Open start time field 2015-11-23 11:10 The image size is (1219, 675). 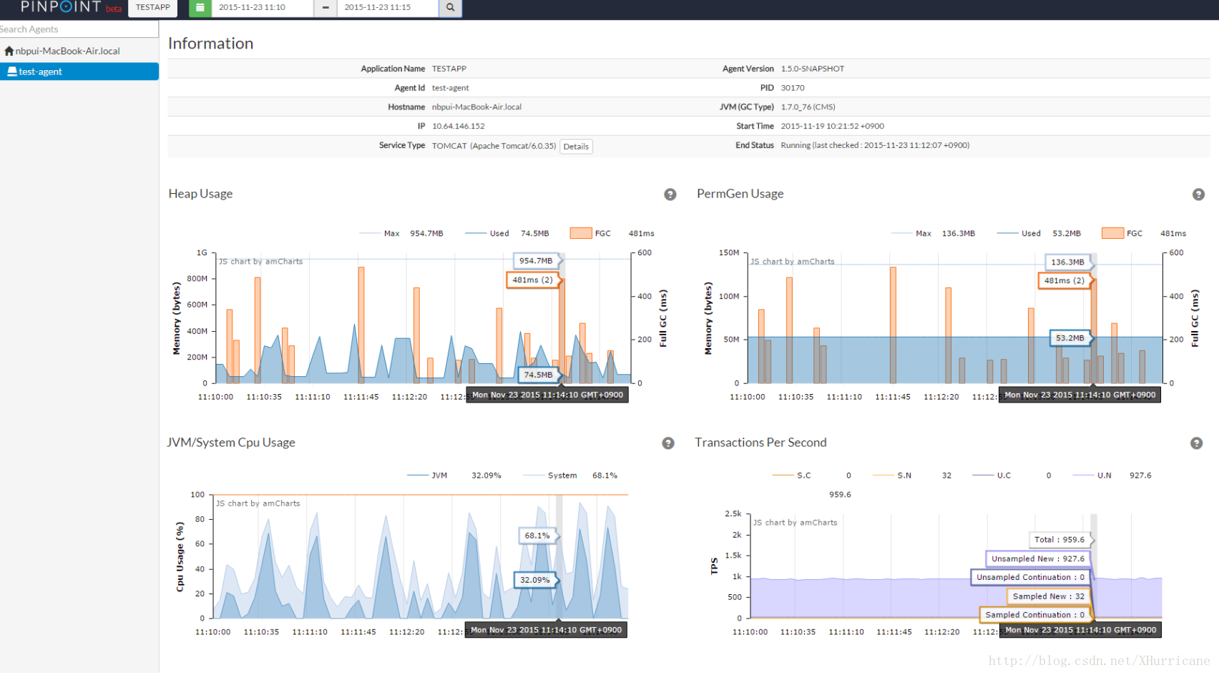(262, 7)
